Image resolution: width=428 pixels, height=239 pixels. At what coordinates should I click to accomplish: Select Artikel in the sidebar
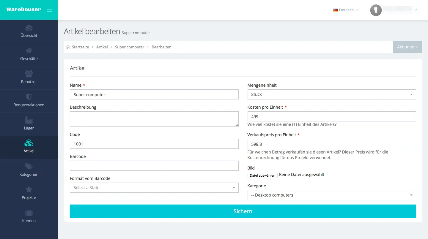(29, 147)
